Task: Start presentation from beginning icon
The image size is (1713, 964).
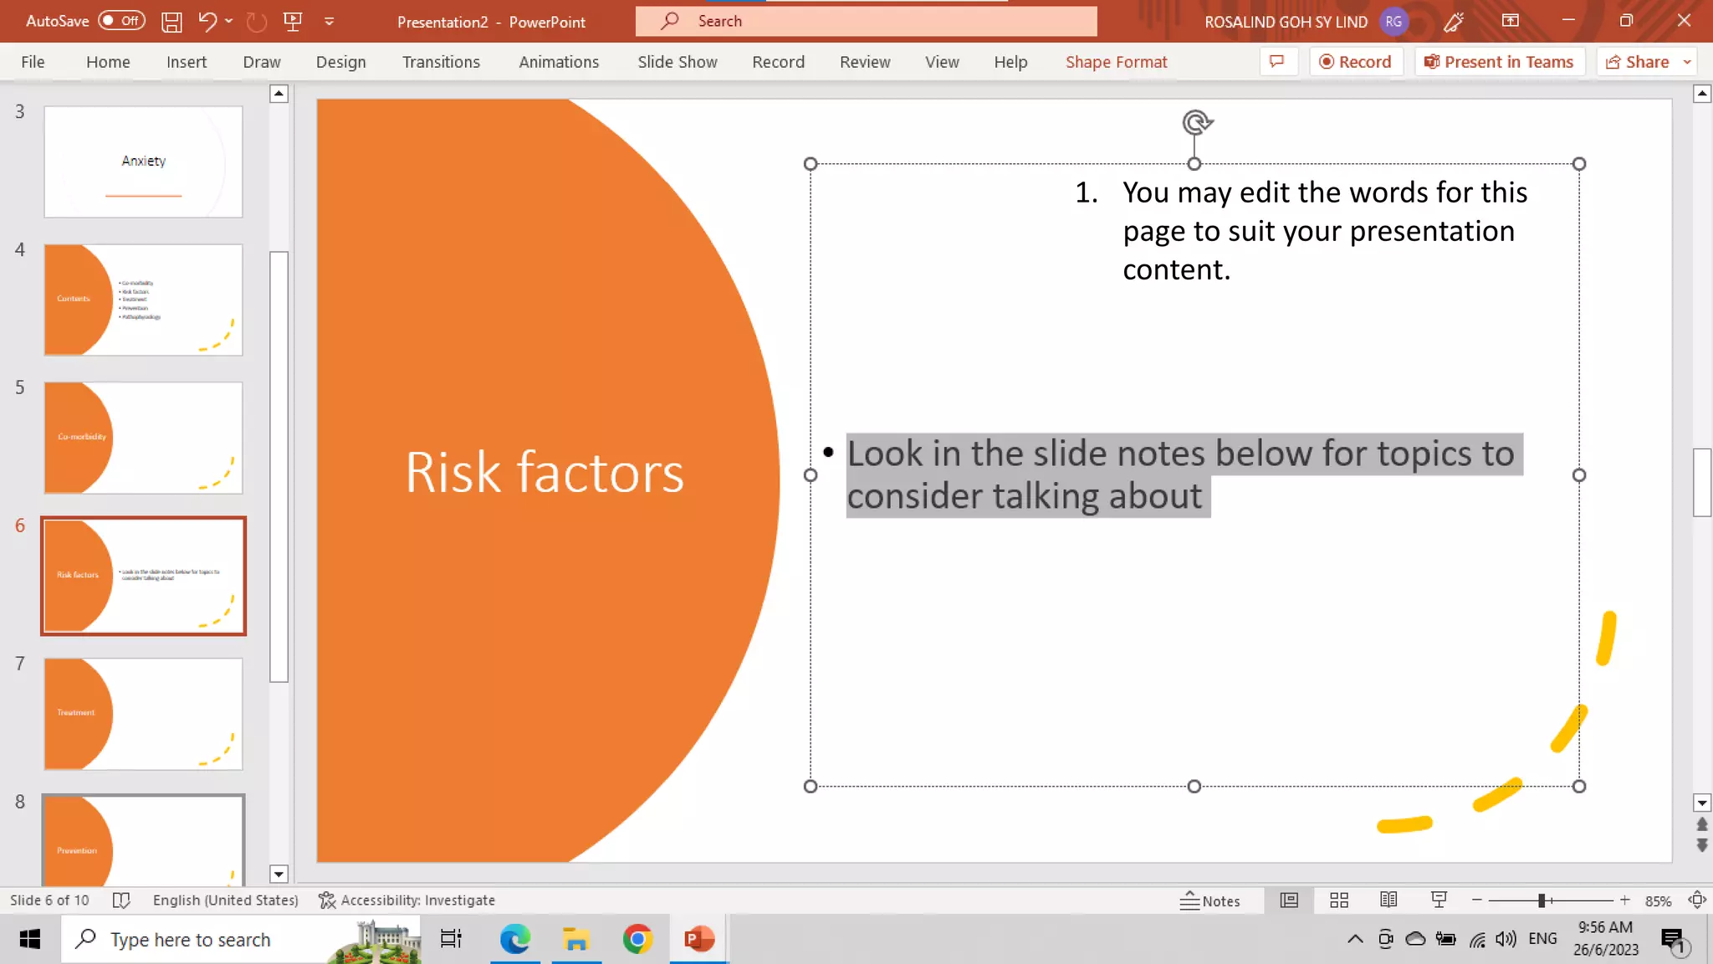Action: 293,22
